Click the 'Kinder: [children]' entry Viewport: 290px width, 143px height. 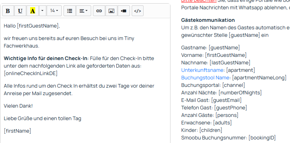202,130
